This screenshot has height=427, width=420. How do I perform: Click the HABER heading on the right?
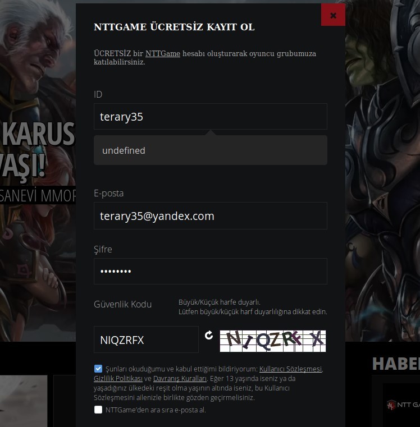[x=396, y=364]
